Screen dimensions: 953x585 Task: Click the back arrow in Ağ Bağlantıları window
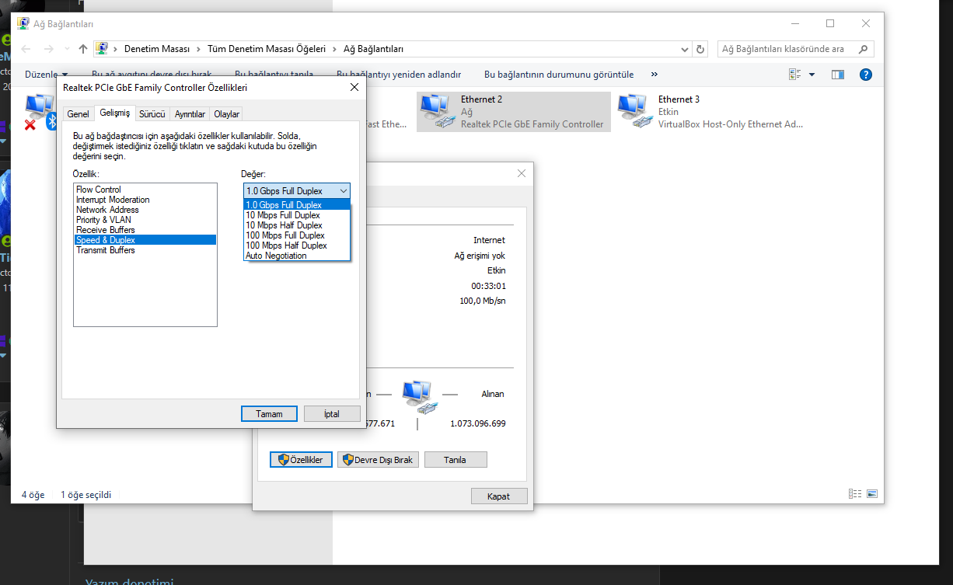click(26, 49)
